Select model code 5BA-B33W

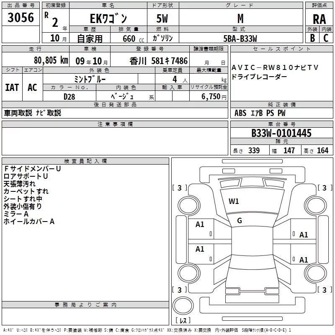click(x=240, y=39)
